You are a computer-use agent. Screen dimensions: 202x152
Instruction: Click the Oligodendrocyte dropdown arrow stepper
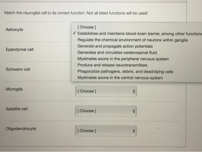point(133,131)
